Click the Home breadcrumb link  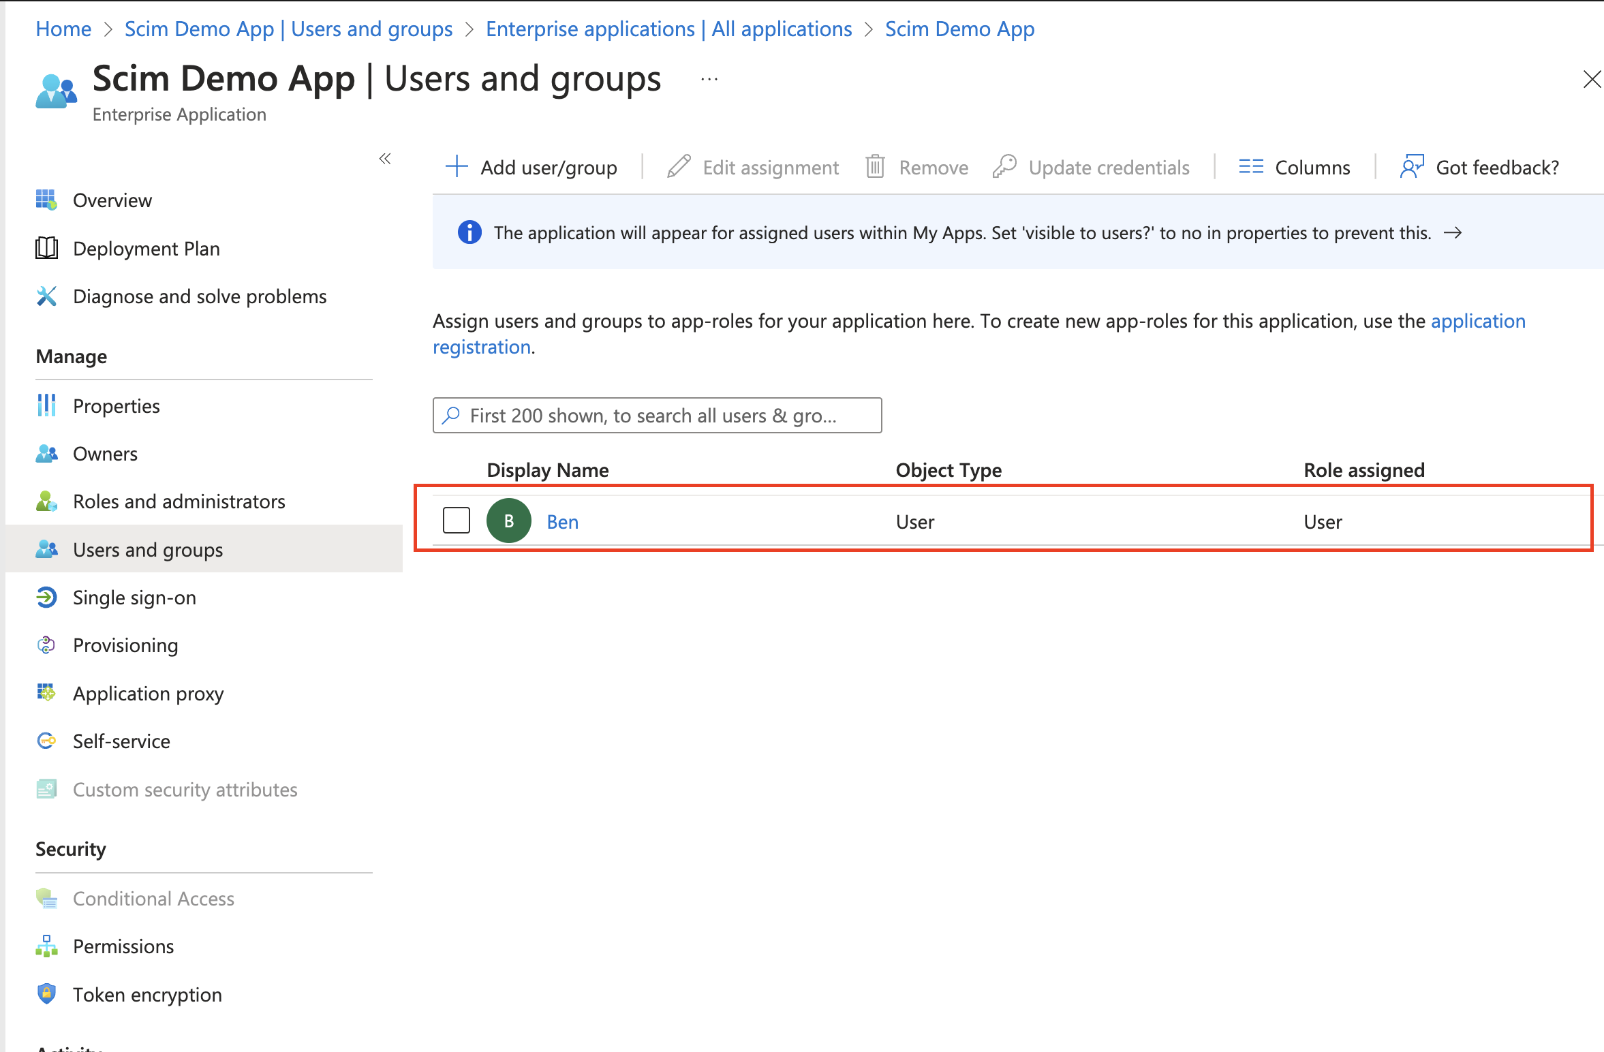click(63, 29)
